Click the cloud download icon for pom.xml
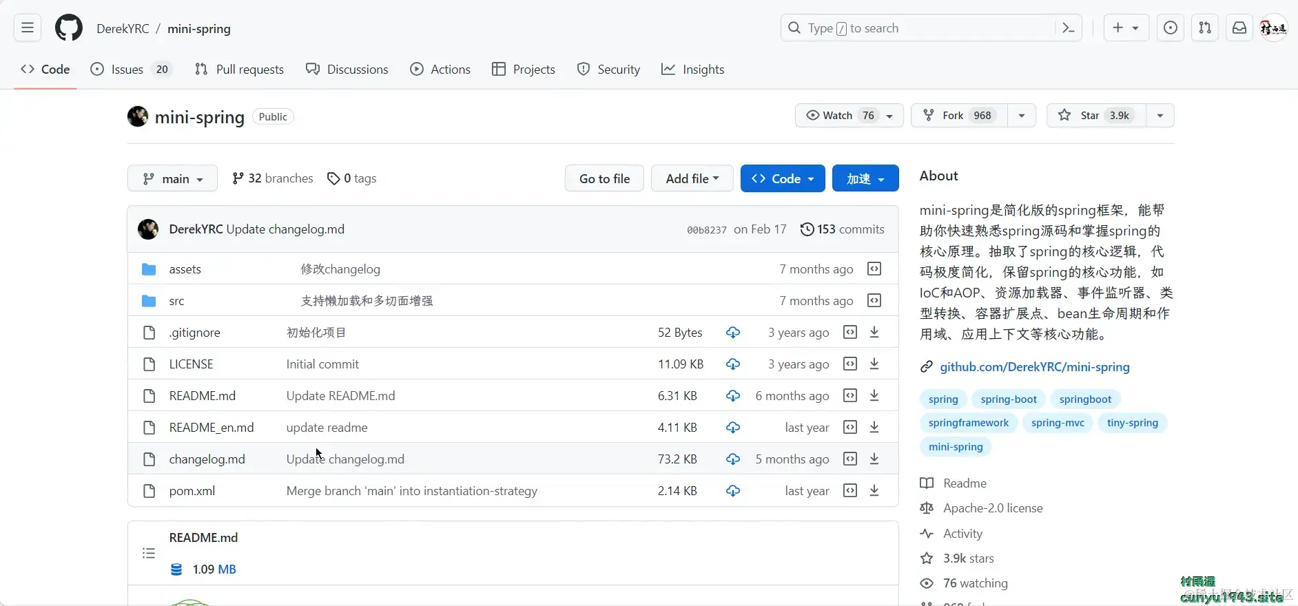 [733, 491]
